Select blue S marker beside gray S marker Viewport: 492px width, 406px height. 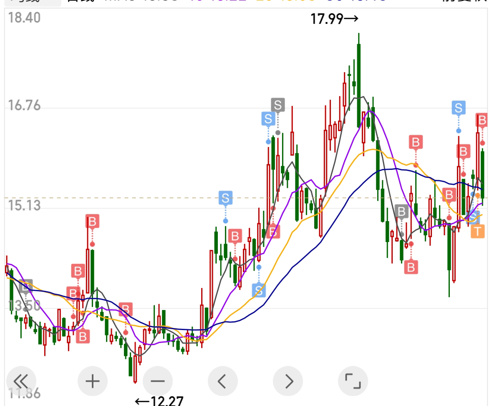click(x=268, y=119)
